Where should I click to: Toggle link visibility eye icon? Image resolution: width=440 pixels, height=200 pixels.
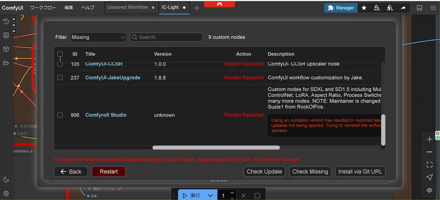click(x=429, y=190)
